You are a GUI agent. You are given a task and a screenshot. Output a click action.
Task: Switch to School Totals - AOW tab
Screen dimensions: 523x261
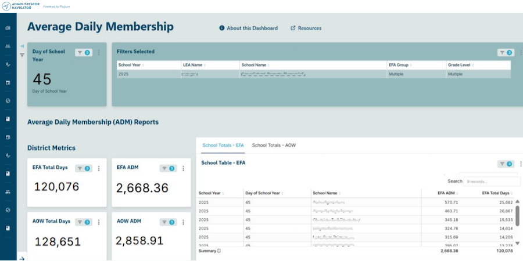(x=274, y=146)
